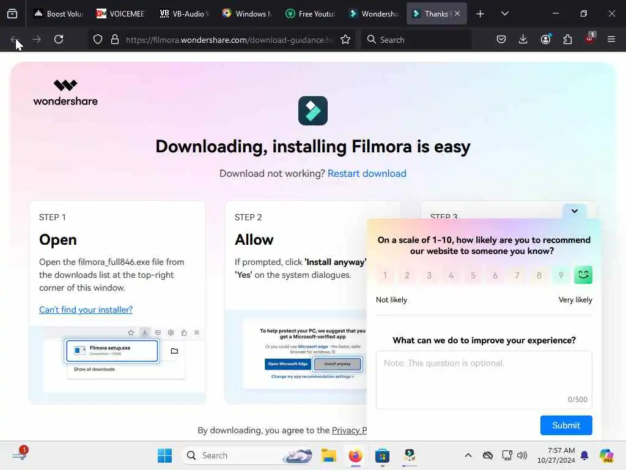626x470 pixels.
Task: Open the Privacy Policy link
Action: (x=349, y=430)
